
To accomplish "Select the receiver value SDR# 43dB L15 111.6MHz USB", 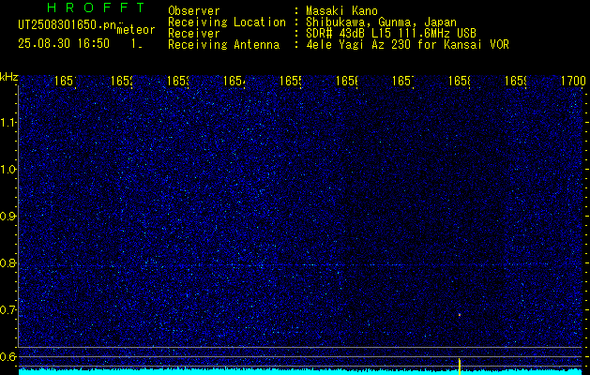I will pyautogui.click(x=391, y=34).
